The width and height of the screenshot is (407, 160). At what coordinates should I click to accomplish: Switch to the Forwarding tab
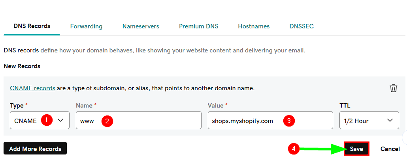click(86, 26)
